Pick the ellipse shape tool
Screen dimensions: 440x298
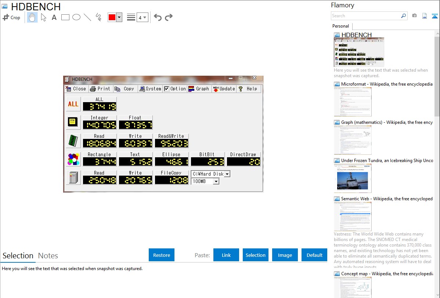[x=76, y=17]
